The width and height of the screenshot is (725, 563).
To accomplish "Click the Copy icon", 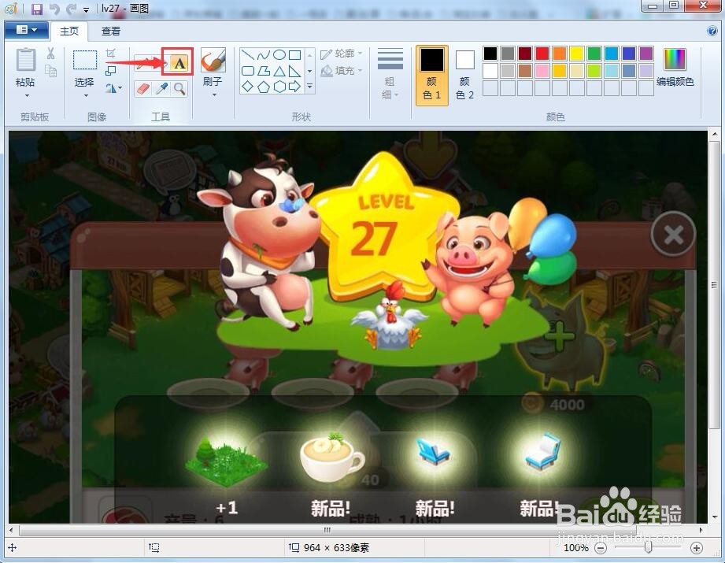I will pyautogui.click(x=50, y=71).
